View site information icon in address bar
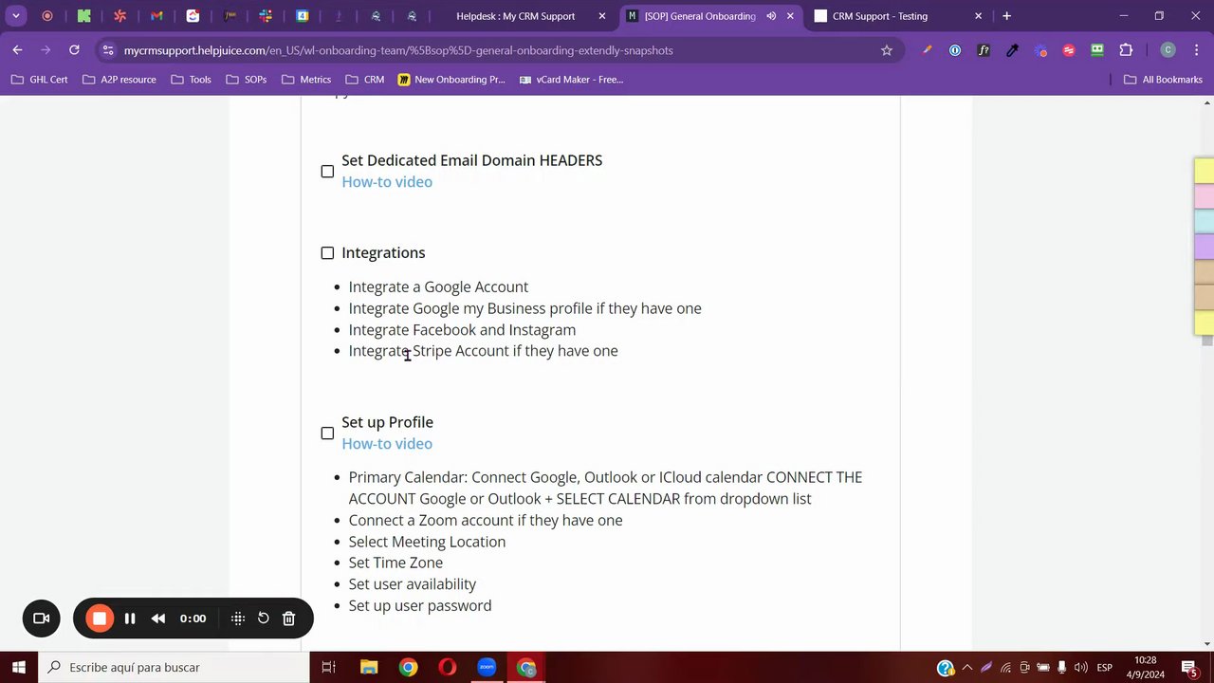 tap(108, 50)
